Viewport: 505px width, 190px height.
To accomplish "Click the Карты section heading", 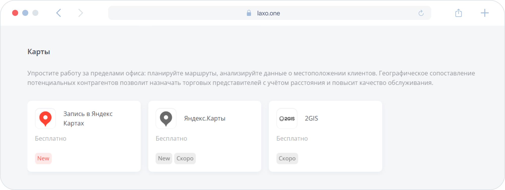I will point(39,52).
